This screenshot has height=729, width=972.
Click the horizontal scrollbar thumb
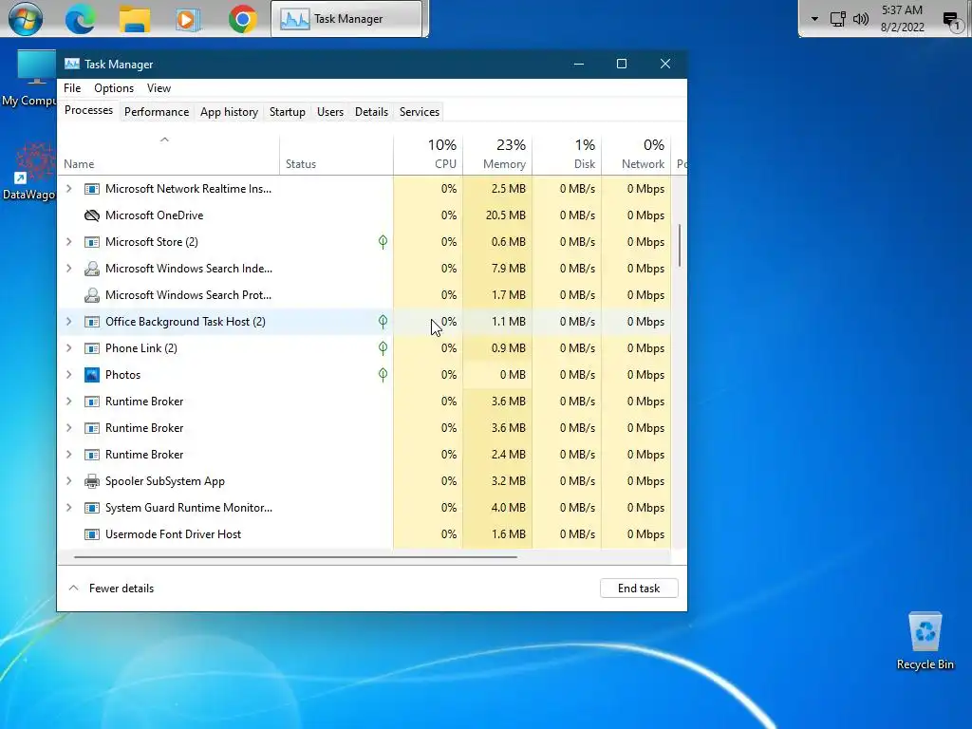pyautogui.click(x=295, y=557)
